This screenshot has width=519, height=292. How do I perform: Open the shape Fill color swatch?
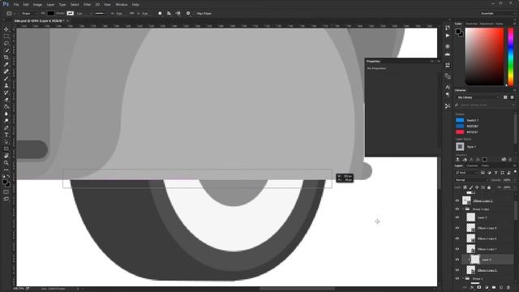tap(50, 14)
